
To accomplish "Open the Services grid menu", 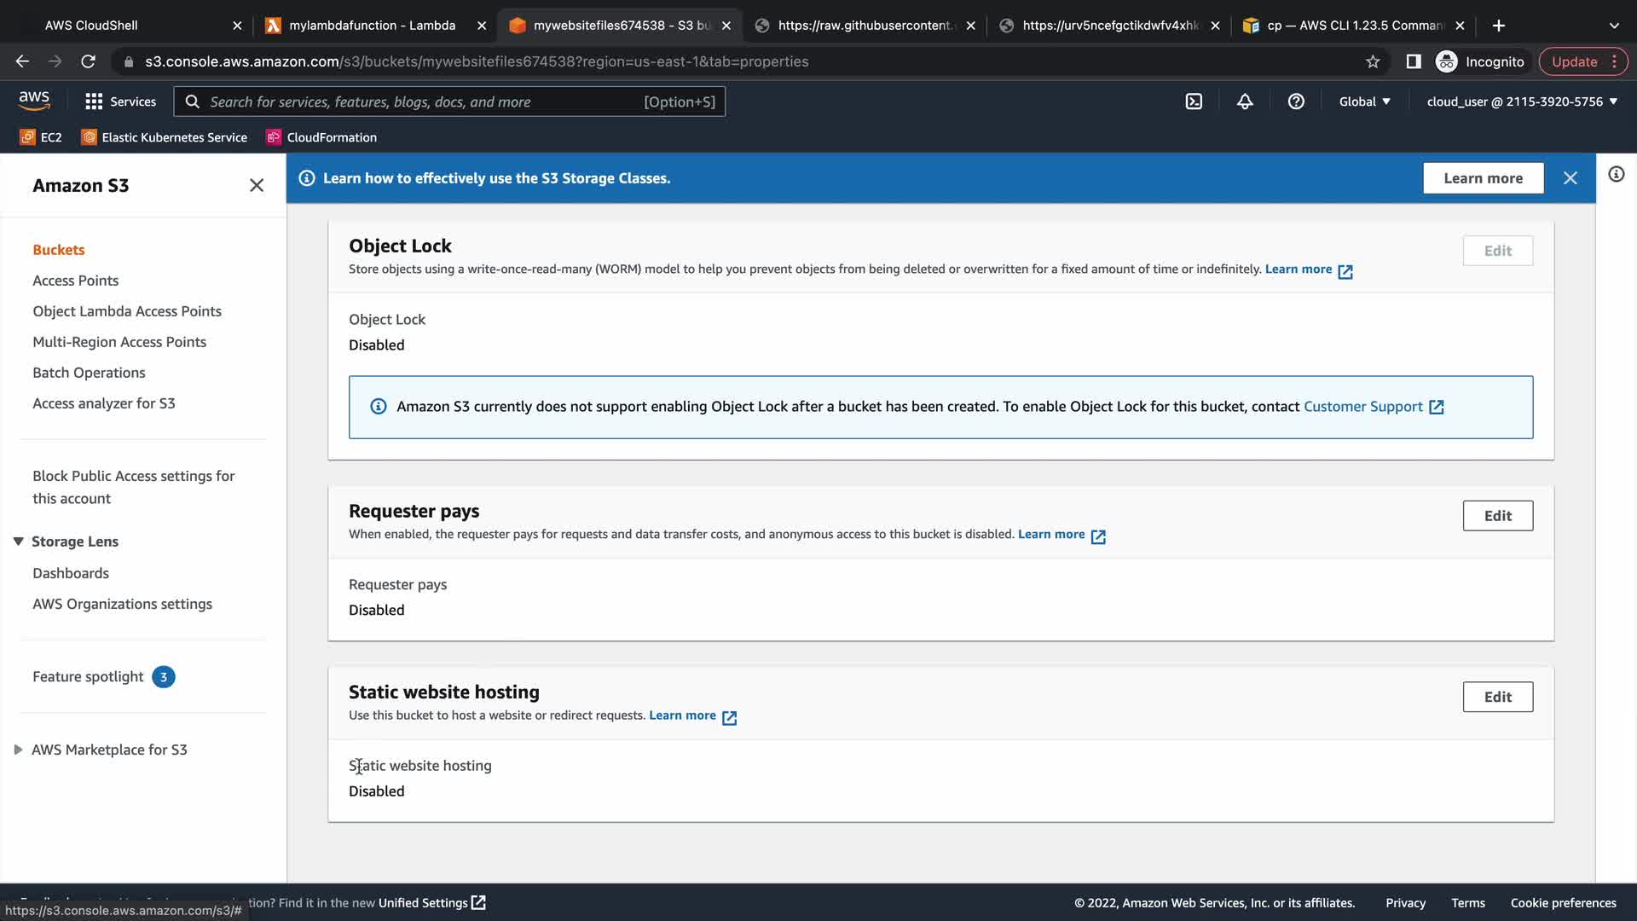I will [120, 101].
